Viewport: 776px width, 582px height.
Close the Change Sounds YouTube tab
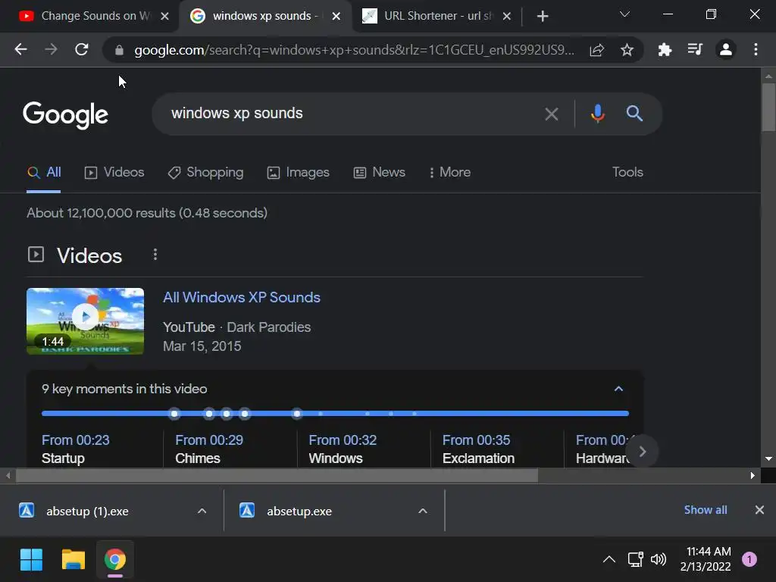tap(164, 17)
